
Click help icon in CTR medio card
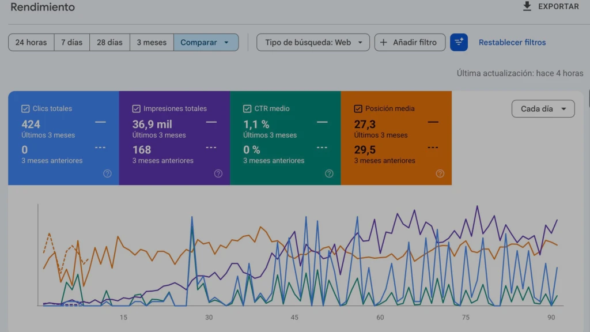329,173
